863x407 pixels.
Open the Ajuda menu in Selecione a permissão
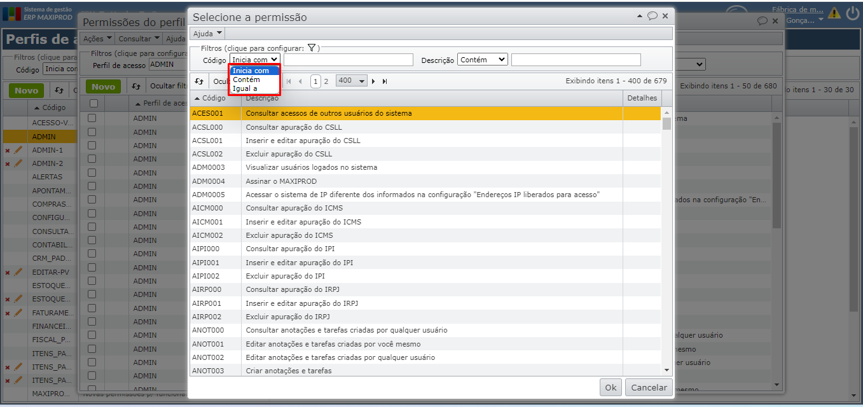point(207,34)
